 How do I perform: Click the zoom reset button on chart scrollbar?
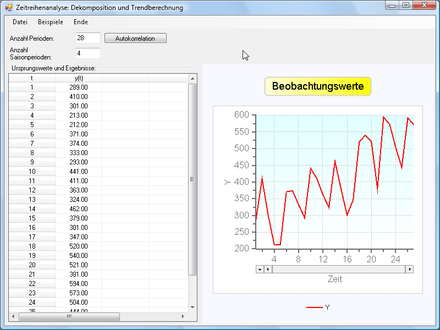pyautogui.click(x=260, y=269)
